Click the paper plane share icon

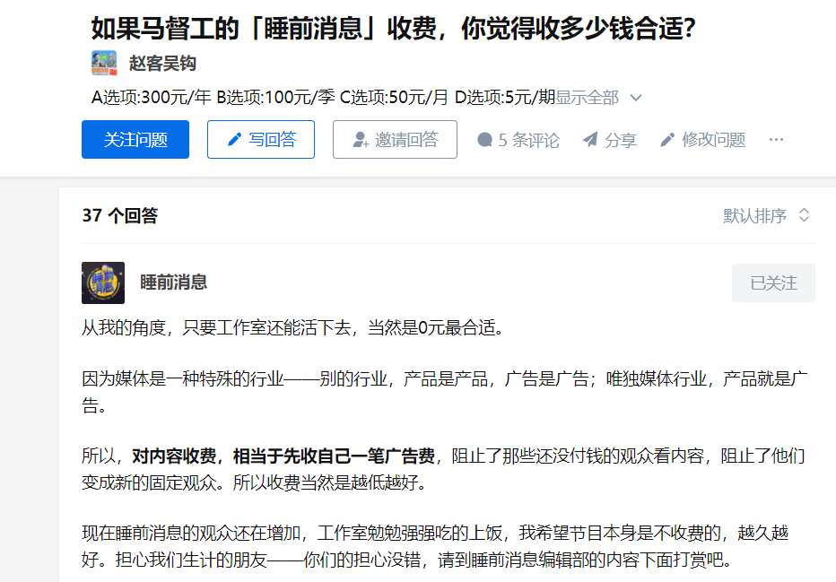click(590, 140)
